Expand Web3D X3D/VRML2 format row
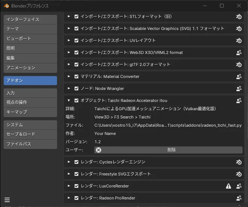 coord(69,52)
